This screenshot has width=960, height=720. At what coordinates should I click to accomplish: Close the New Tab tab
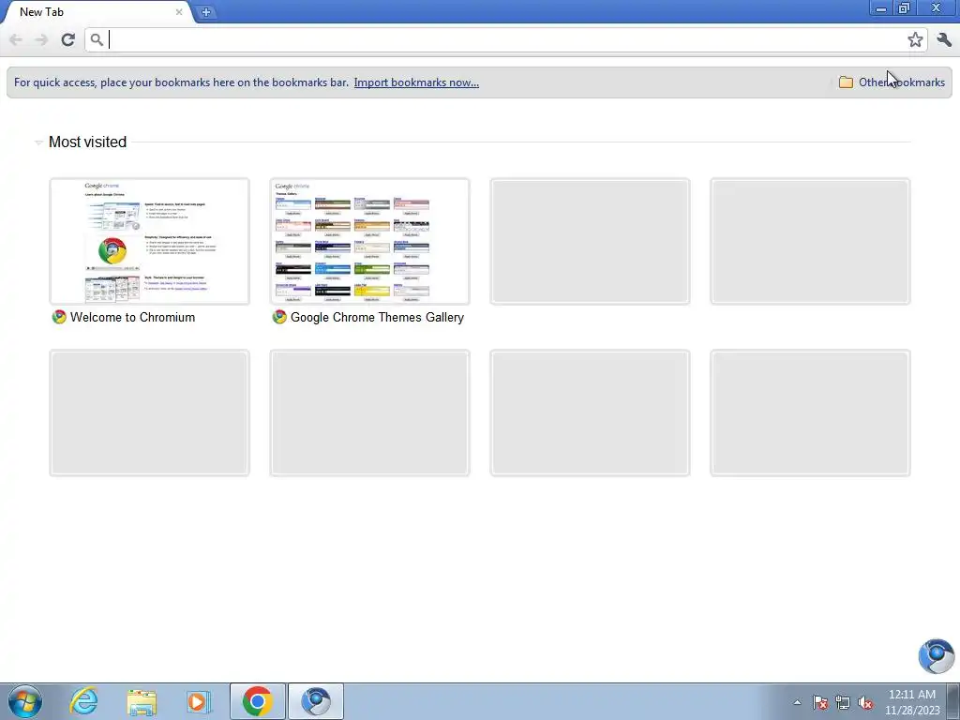point(179,12)
